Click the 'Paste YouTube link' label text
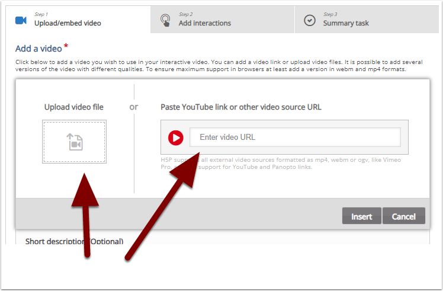Screen dimensions: 443x291 click(241, 107)
